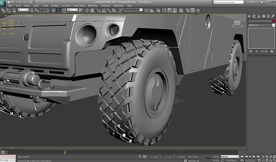
Task: Toggle Pin Stack in modifier panel
Action: (x=251, y=51)
